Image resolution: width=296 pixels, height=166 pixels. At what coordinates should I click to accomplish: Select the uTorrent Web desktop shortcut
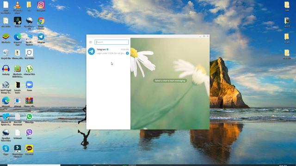(x=29, y=70)
